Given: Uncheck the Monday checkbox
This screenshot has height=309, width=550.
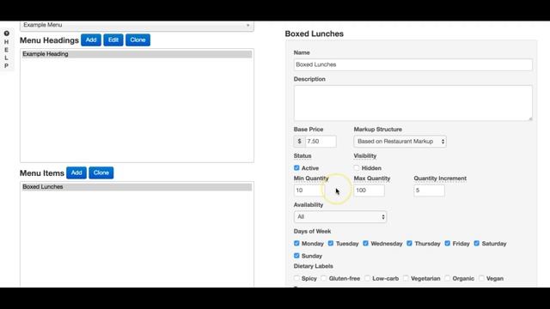Looking at the screenshot, I should [296, 243].
